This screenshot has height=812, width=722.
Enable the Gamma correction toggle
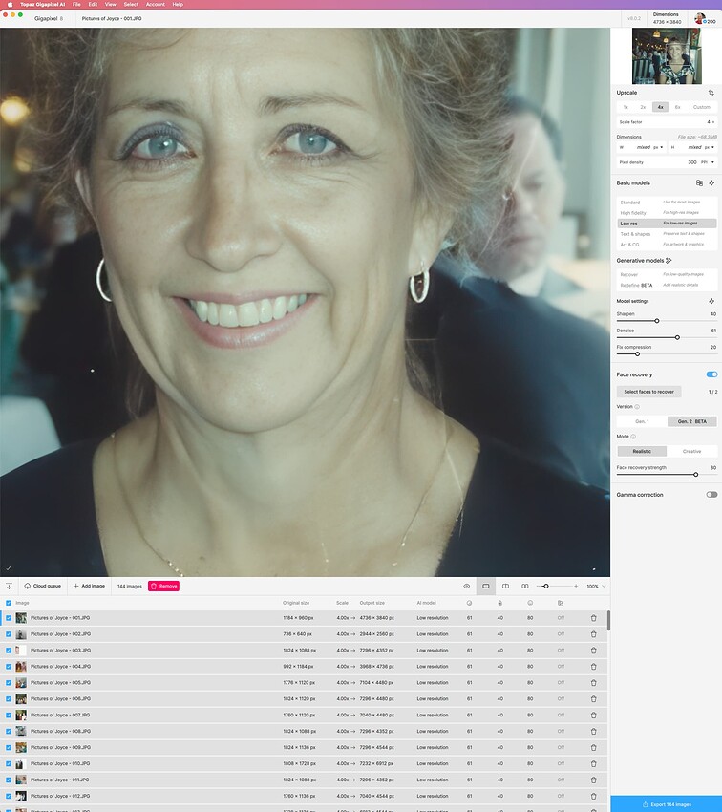(x=711, y=495)
